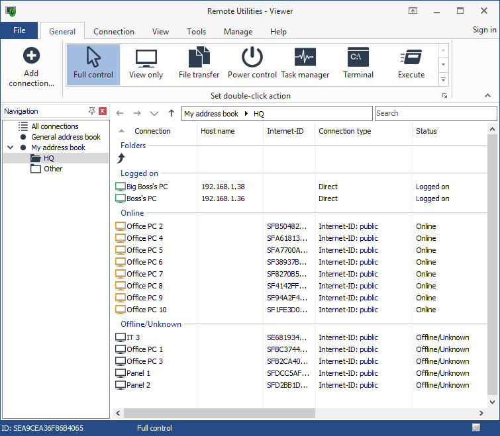The height and width of the screenshot is (436, 500).
Task: Select Task manager mode
Action: 305,65
